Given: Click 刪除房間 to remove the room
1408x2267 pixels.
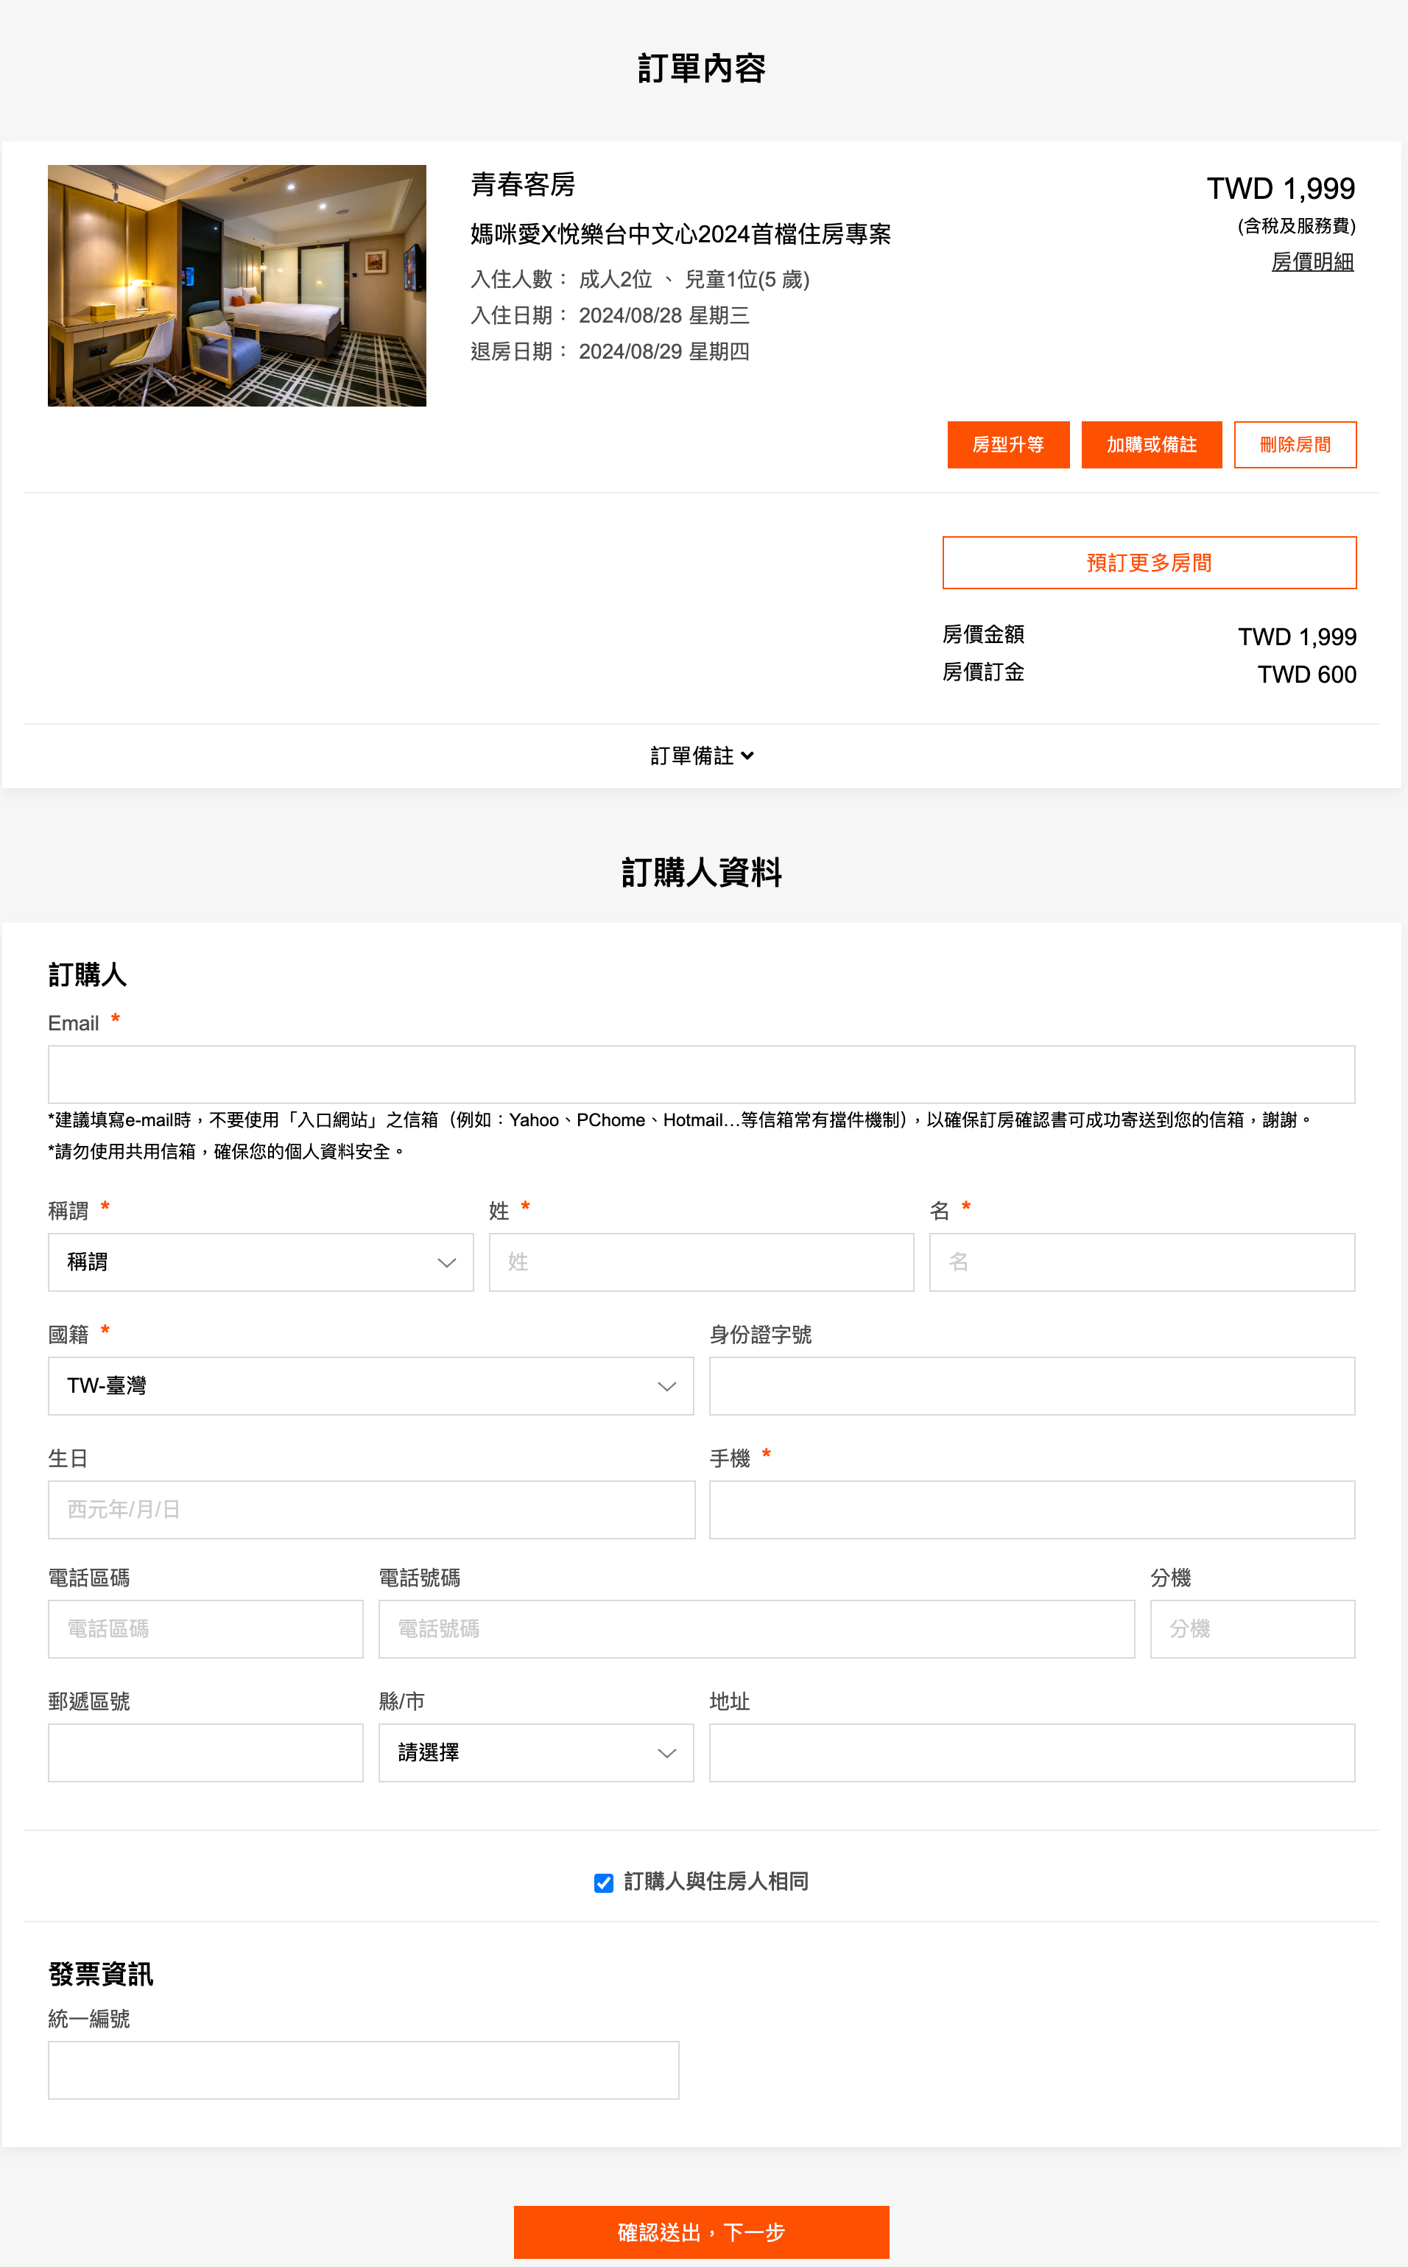Looking at the screenshot, I should point(1293,444).
